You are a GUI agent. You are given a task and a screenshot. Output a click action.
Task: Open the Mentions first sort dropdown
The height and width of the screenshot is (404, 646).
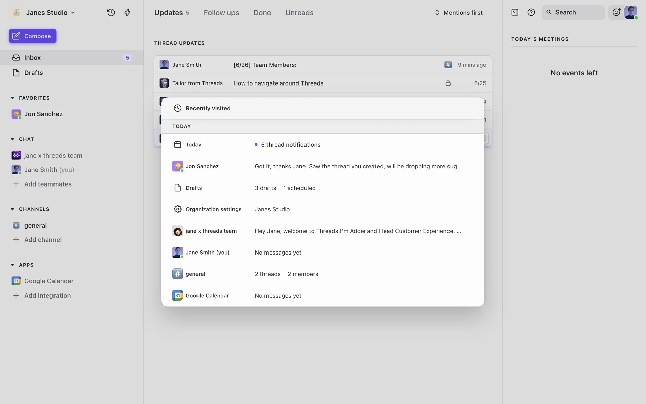tap(459, 13)
